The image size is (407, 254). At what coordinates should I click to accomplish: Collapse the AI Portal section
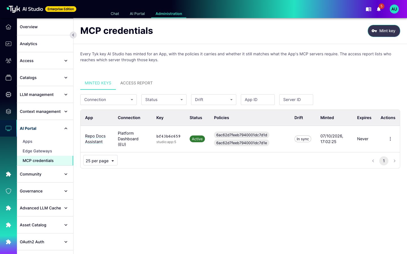pyautogui.click(x=45, y=128)
